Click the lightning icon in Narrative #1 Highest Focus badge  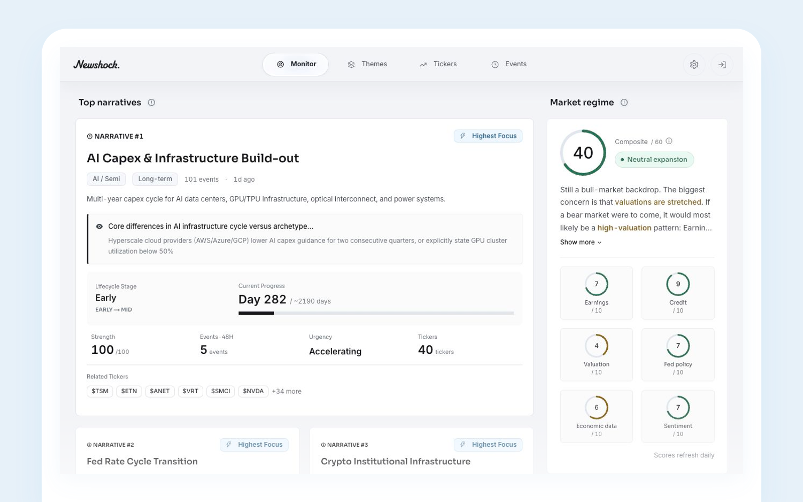pyautogui.click(x=463, y=136)
